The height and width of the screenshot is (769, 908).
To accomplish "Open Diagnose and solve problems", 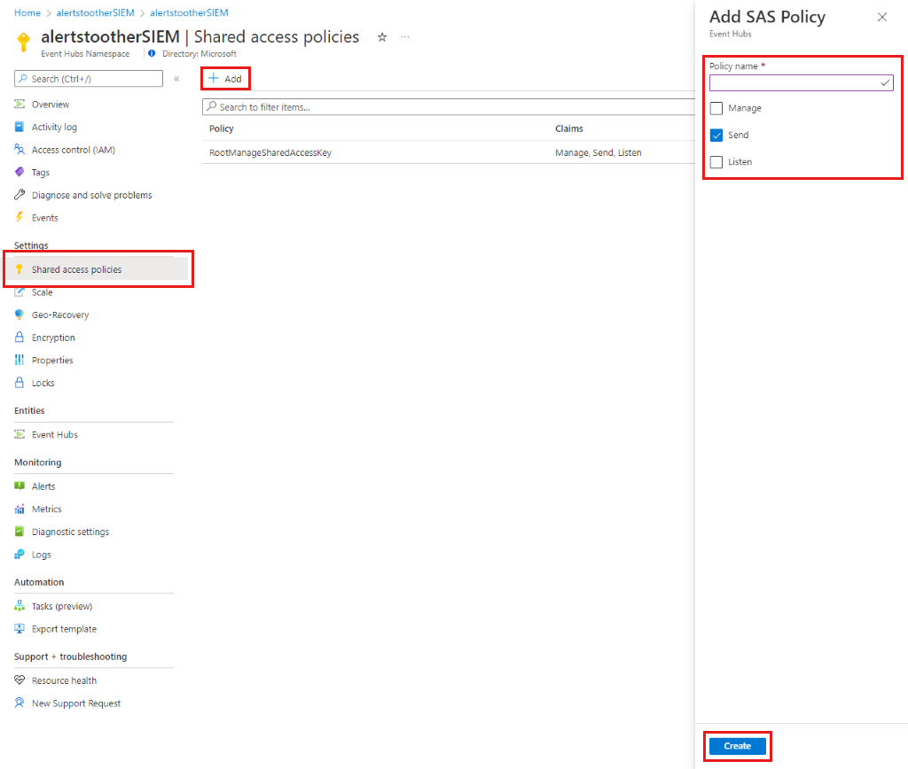I will click(x=94, y=194).
